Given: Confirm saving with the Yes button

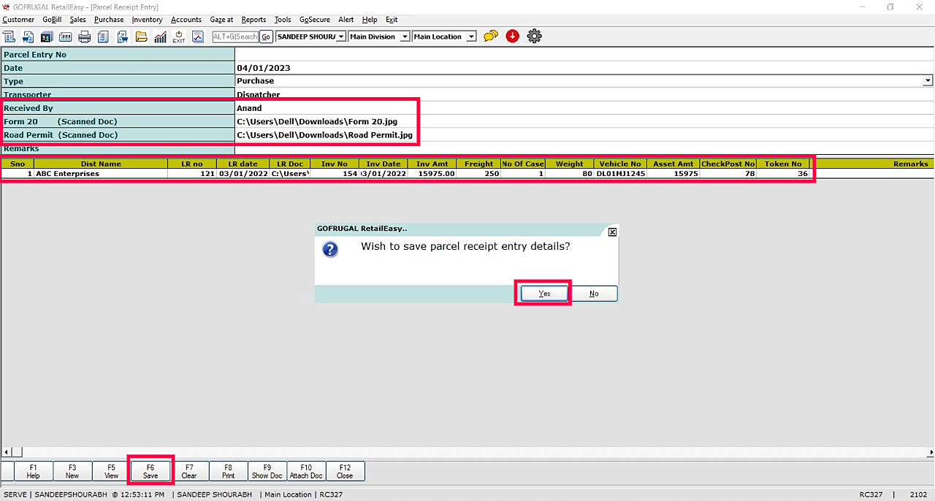Looking at the screenshot, I should click(x=544, y=294).
